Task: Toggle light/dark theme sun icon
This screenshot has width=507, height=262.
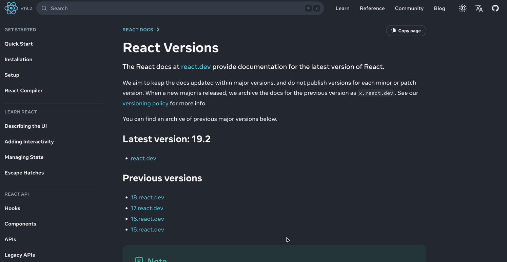Action: [x=463, y=8]
